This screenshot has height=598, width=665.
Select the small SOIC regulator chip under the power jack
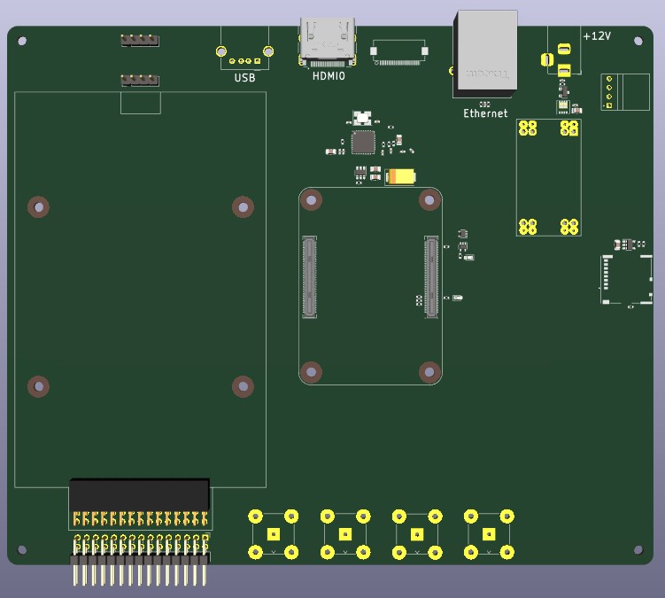[x=563, y=106]
